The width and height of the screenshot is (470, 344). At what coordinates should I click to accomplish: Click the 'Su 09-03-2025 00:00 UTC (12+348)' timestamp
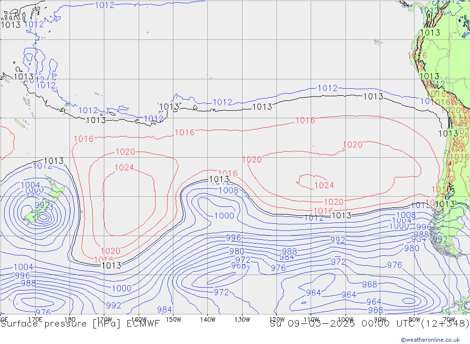pos(369,324)
